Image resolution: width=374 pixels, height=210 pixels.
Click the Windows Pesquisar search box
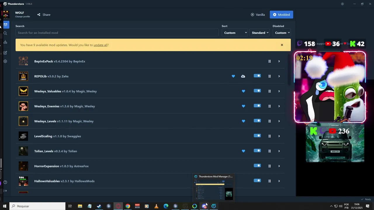click(x=37, y=206)
